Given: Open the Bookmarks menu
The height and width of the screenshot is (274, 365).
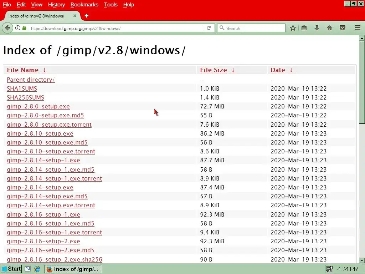Looking at the screenshot, I should 84,5.
